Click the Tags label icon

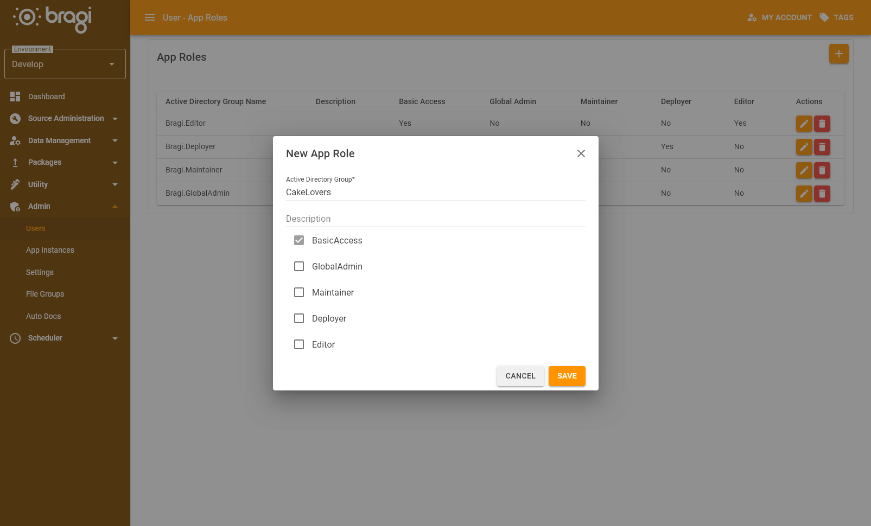(x=824, y=17)
